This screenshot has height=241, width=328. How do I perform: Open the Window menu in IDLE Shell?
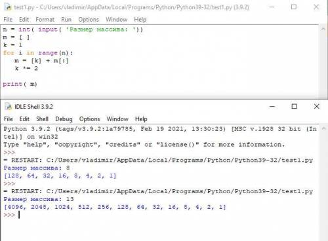[117, 119]
